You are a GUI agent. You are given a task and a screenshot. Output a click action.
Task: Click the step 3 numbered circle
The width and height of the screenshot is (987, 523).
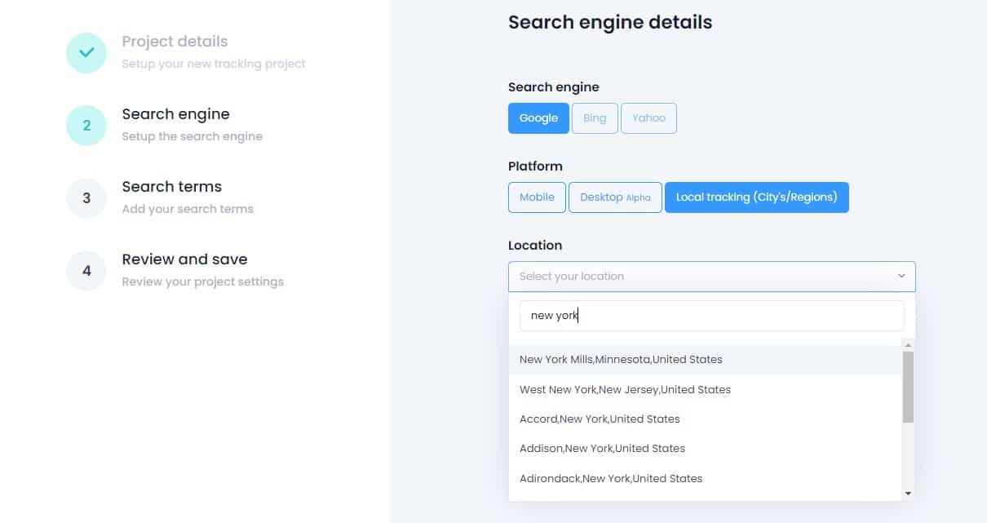click(x=86, y=197)
